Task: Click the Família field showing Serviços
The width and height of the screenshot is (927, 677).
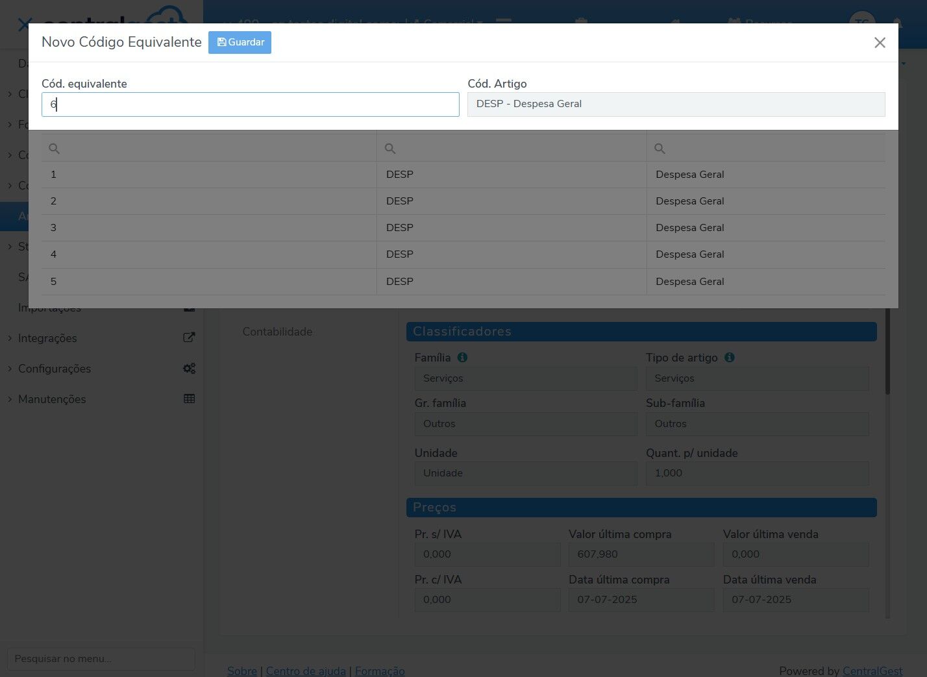Action: pos(526,378)
